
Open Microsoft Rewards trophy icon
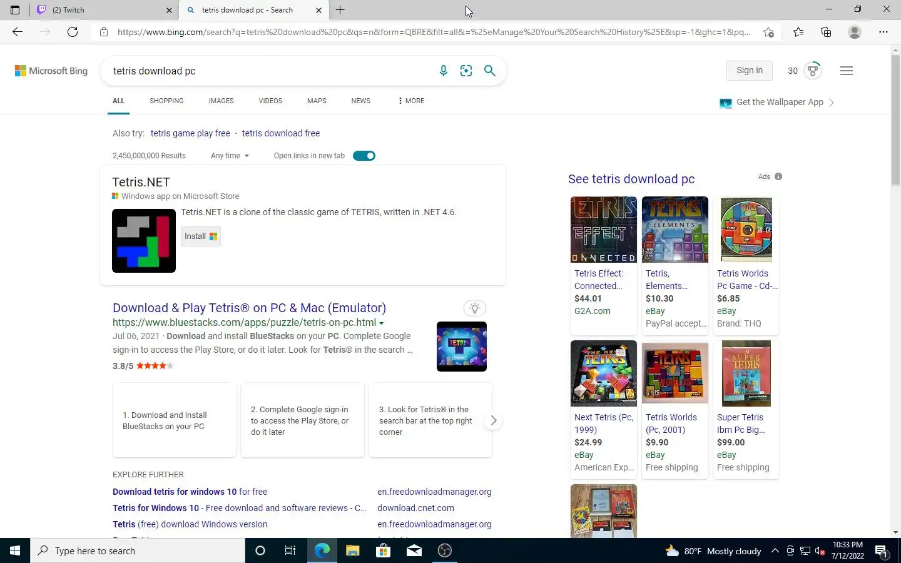click(x=813, y=71)
